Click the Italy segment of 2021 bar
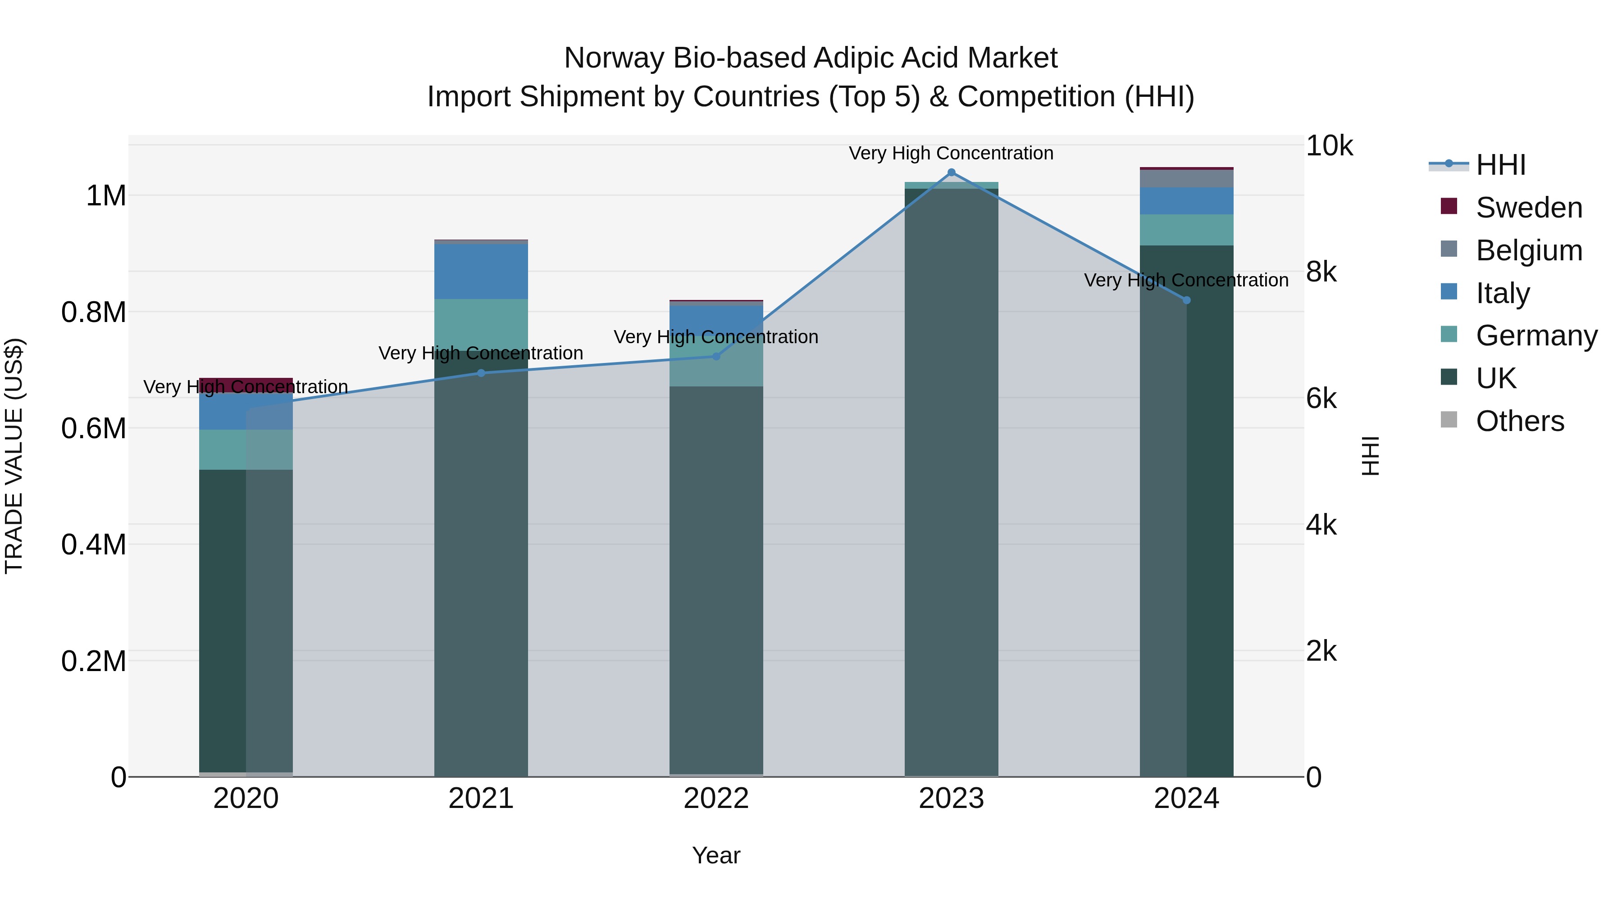1622x912 pixels. 481,271
